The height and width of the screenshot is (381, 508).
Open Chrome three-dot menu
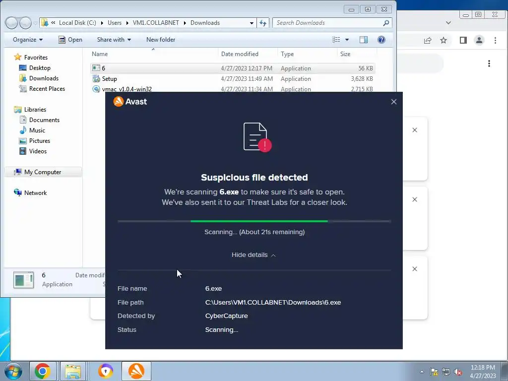point(496,40)
